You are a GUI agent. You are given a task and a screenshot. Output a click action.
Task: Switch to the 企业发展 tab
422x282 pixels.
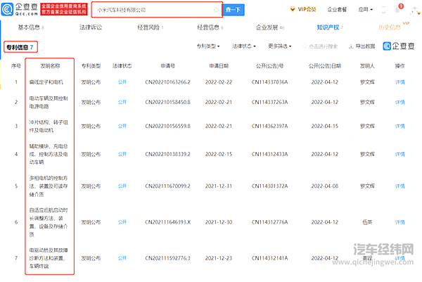click(270, 27)
